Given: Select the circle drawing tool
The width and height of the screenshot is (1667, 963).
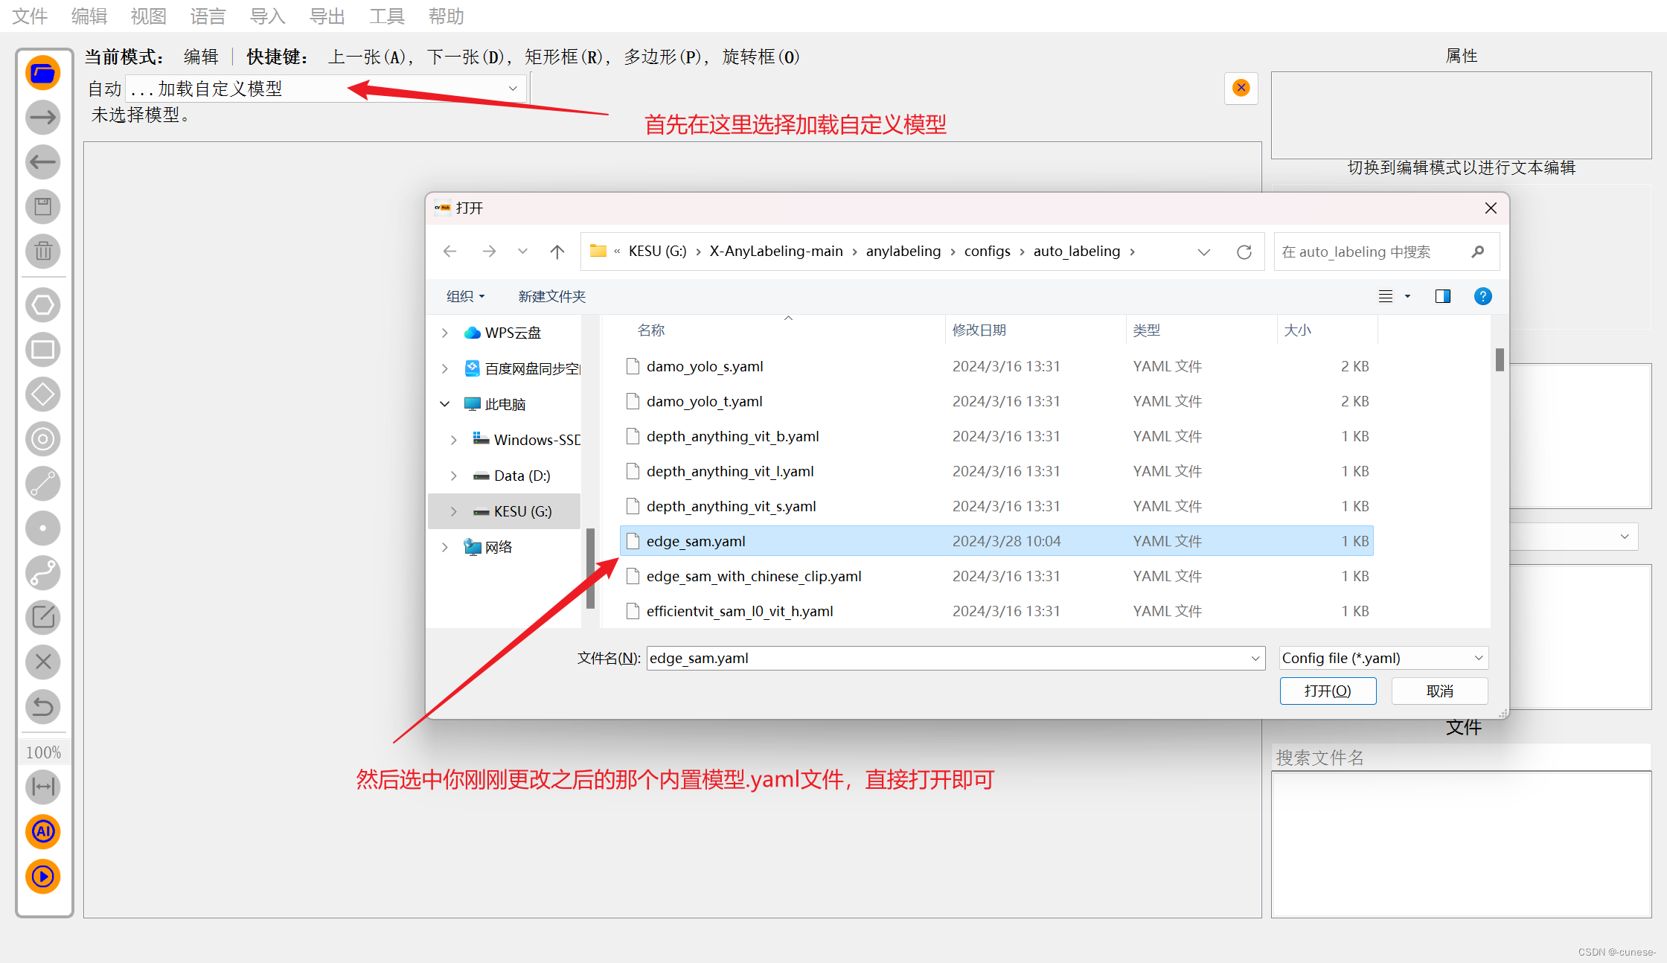Looking at the screenshot, I should [42, 439].
